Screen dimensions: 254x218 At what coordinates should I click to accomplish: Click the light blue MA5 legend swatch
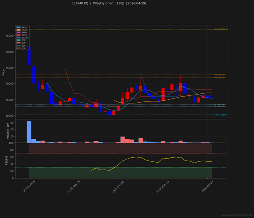tap(19, 27)
